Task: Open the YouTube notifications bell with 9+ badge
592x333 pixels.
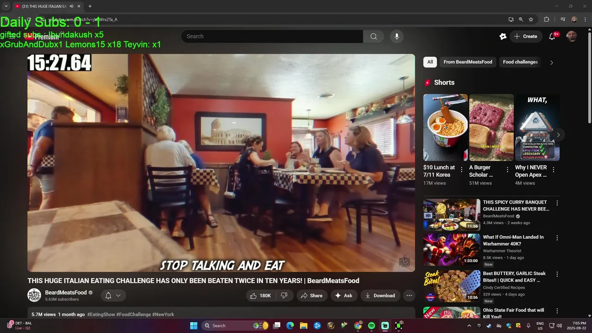Action: click(552, 37)
